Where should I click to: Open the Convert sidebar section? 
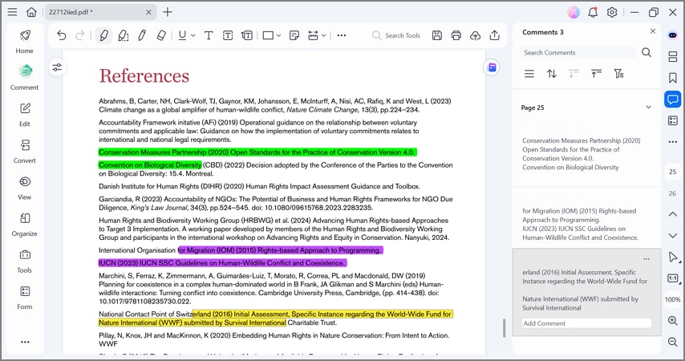coord(24,151)
